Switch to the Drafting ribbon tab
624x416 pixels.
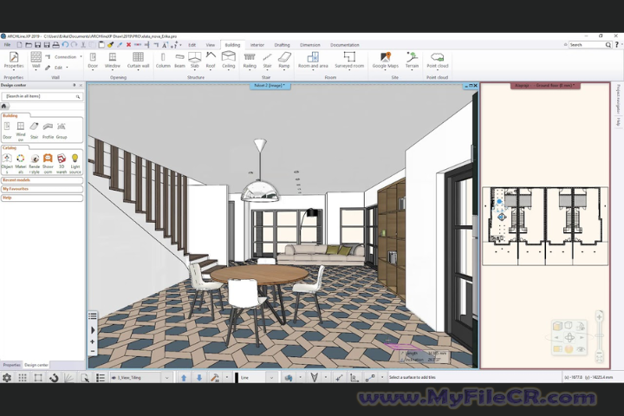click(283, 45)
